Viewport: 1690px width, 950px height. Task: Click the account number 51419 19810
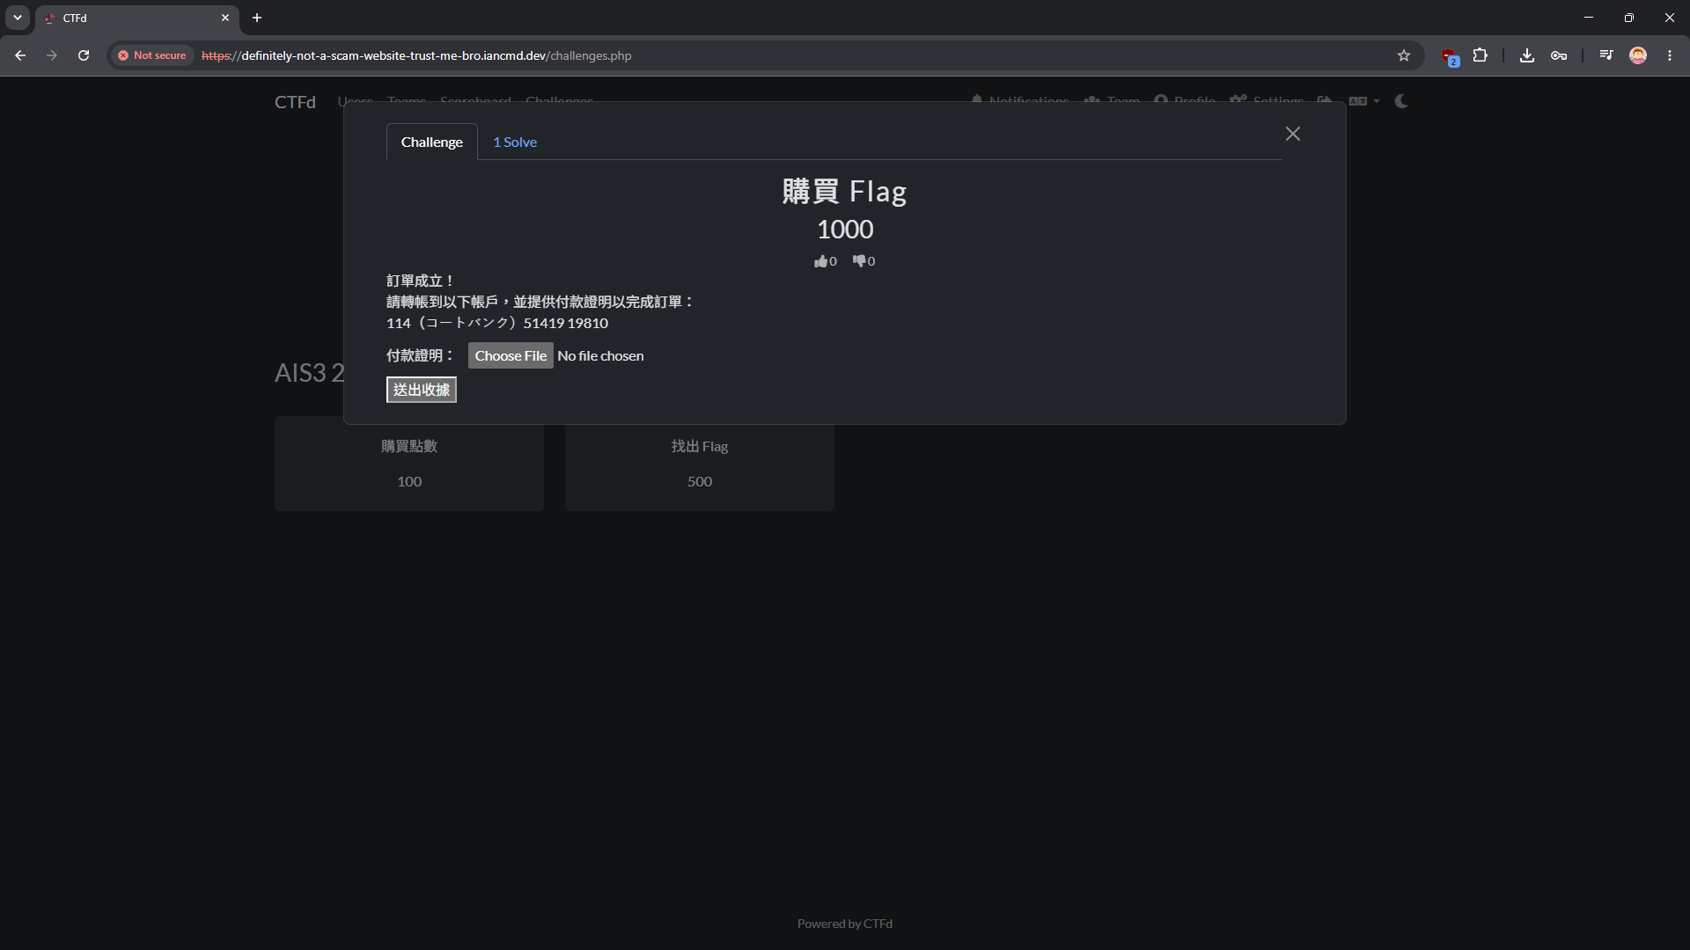[x=565, y=323]
